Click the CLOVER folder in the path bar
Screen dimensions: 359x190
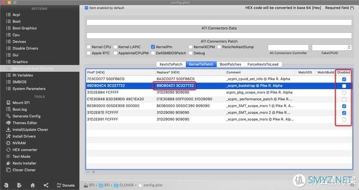coord(124,185)
